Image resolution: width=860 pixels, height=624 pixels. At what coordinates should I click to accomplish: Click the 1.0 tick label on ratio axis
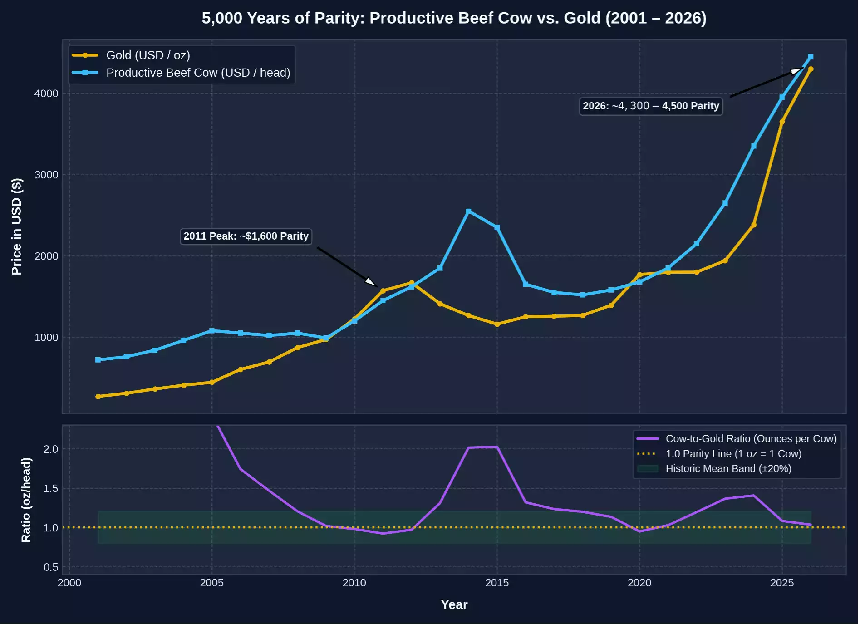51,528
